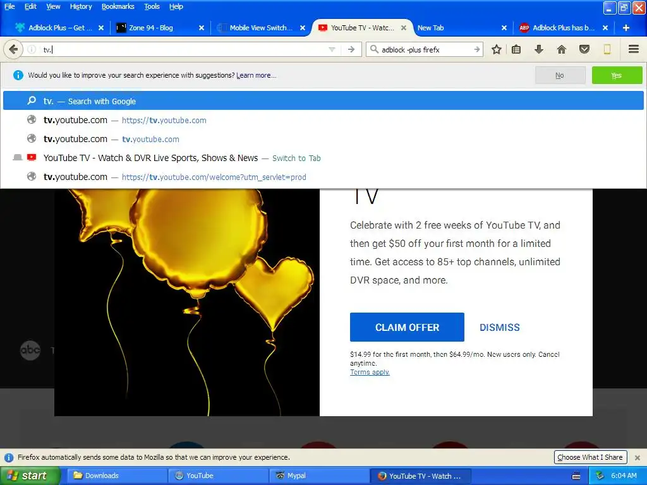Open the Learn more link

click(257, 76)
